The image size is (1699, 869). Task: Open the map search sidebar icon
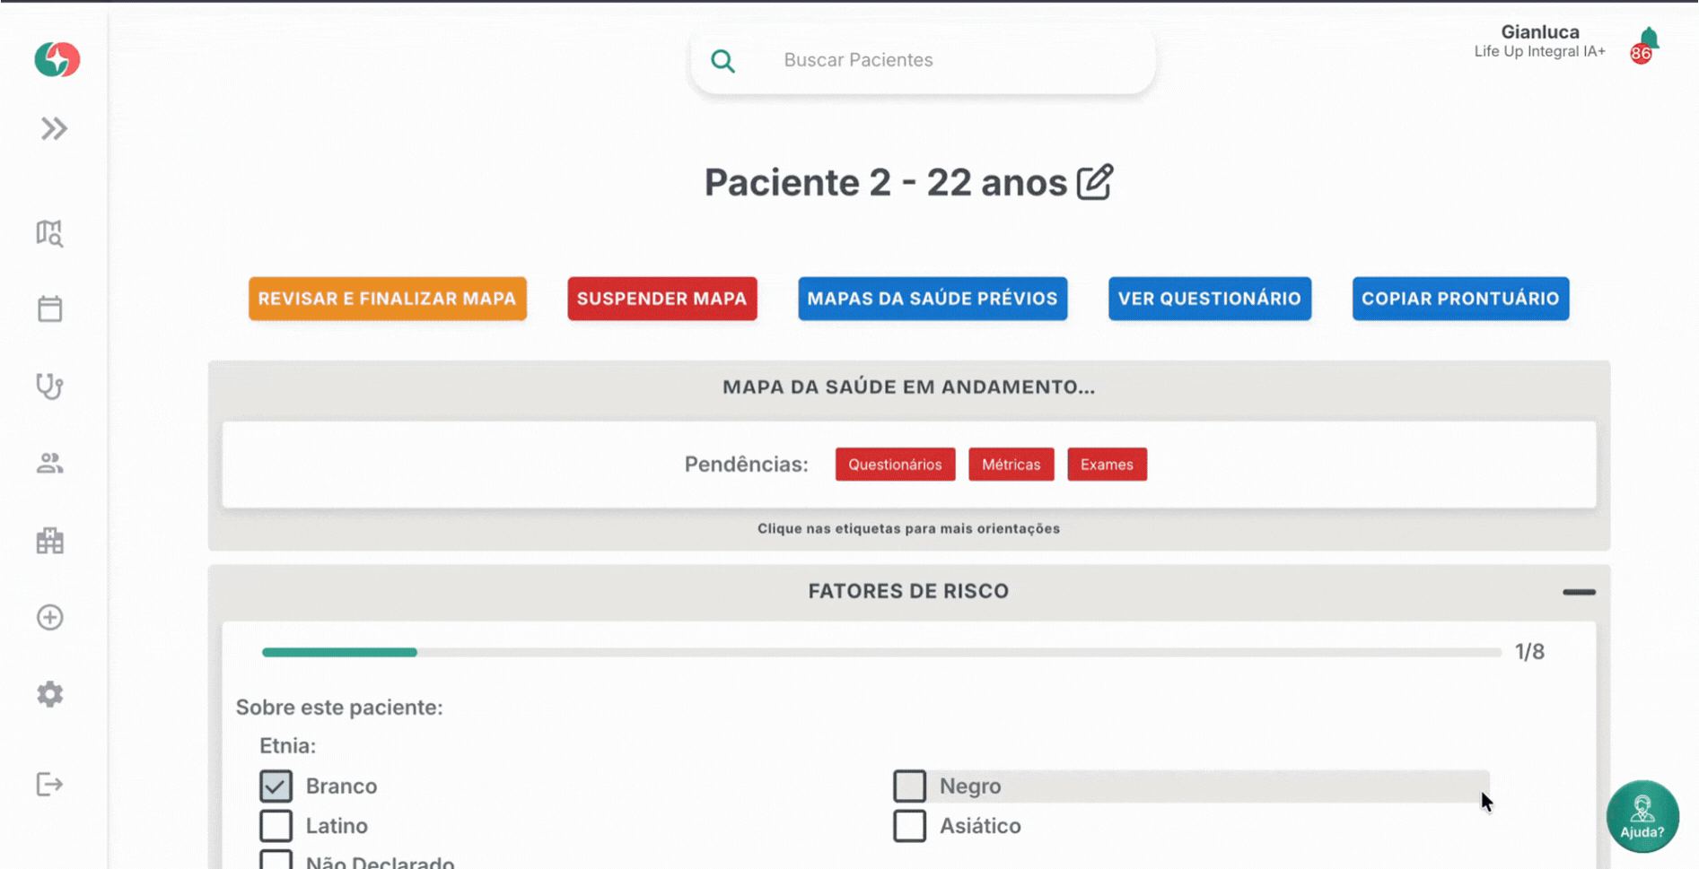click(x=50, y=233)
